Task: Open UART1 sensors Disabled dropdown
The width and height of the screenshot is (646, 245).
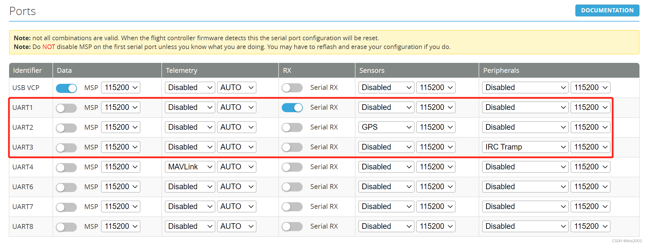Action: click(386, 107)
